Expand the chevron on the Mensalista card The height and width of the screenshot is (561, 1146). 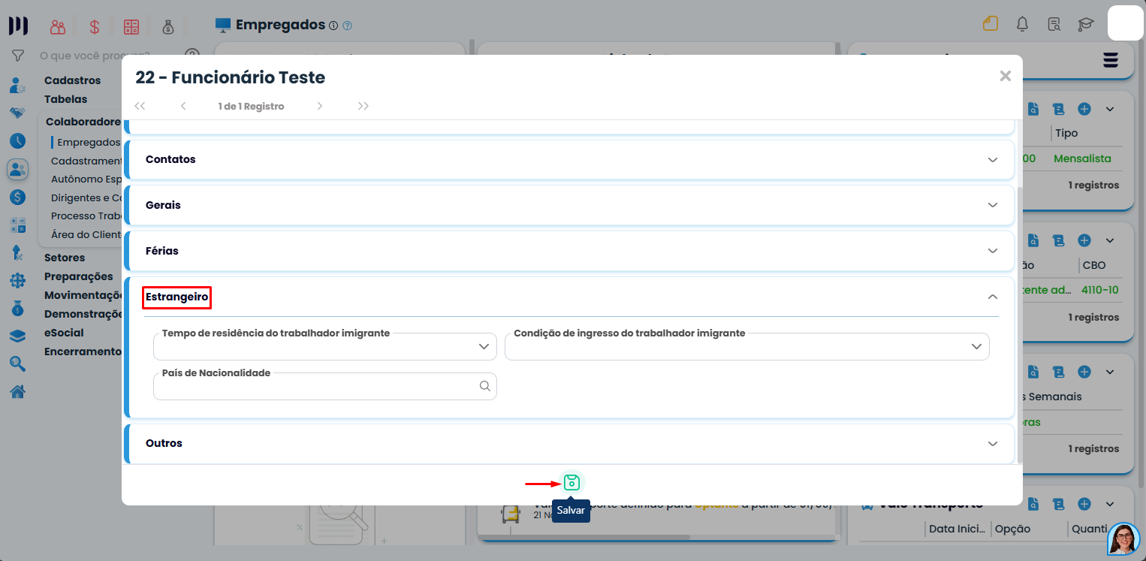coord(1110,109)
